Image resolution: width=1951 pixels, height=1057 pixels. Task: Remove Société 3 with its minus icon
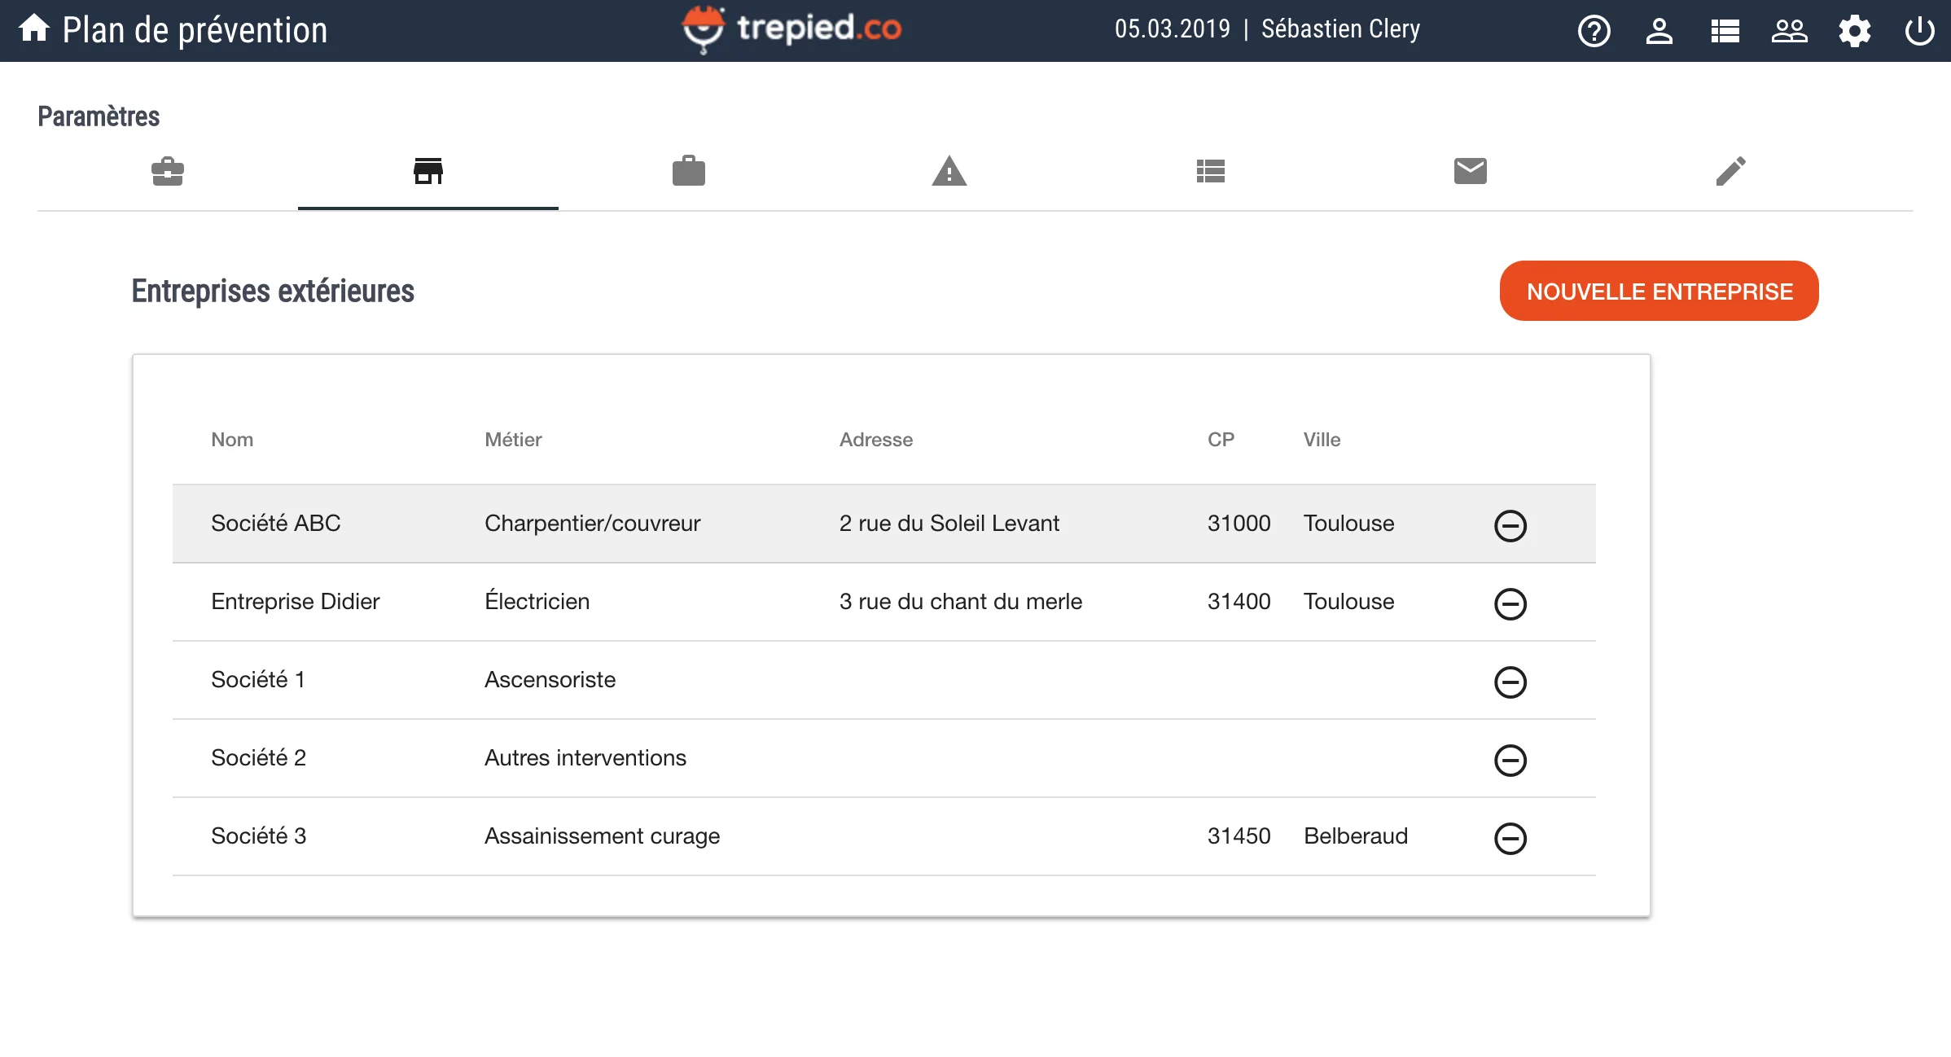click(1510, 838)
